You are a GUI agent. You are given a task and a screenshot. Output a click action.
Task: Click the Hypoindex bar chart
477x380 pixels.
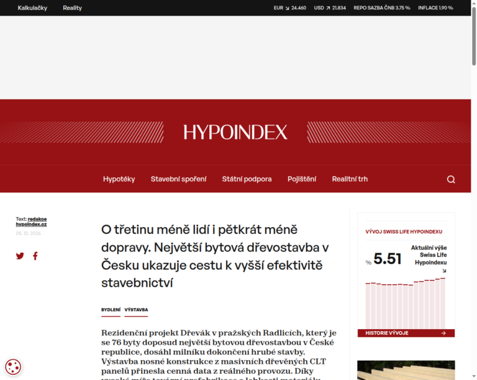click(406, 303)
